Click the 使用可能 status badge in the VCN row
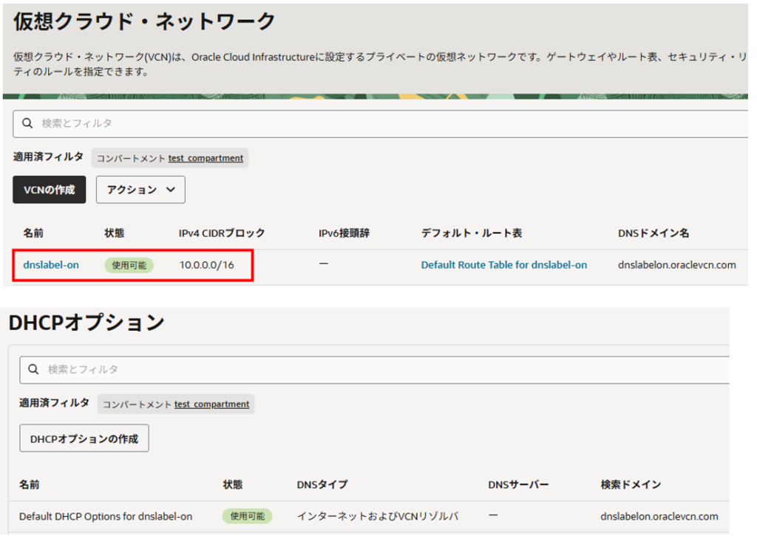Screen dimensions: 757x536 tap(129, 265)
